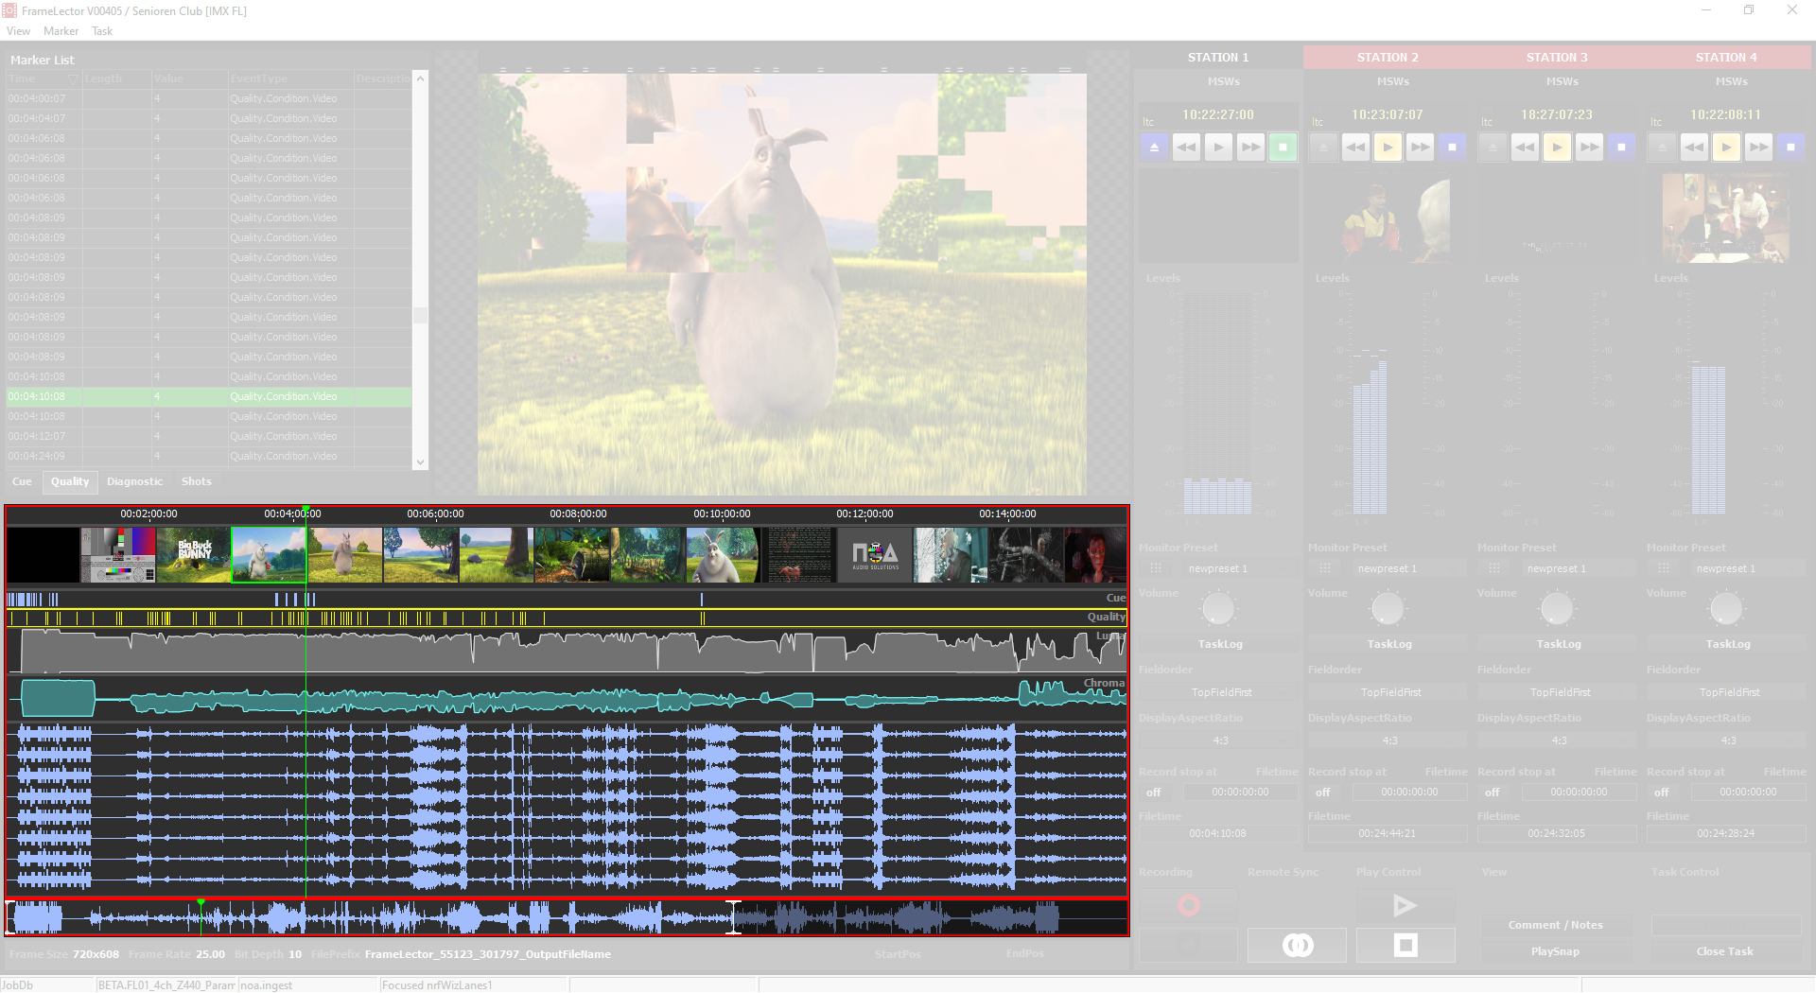Switch to the Diagnostic tab

pyautogui.click(x=134, y=482)
